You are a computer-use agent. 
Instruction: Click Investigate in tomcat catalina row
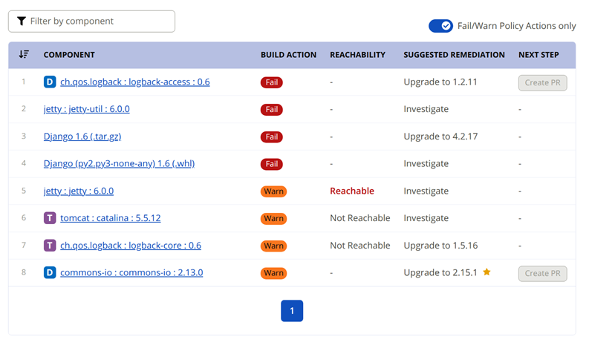click(426, 218)
